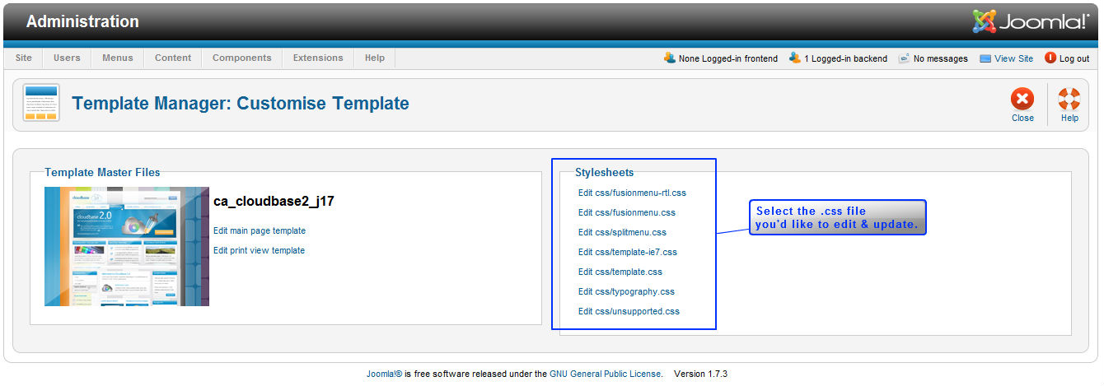Screen dimensions: 1104x386
Task: Click the GNU General Public License link
Action: pyautogui.click(x=606, y=374)
